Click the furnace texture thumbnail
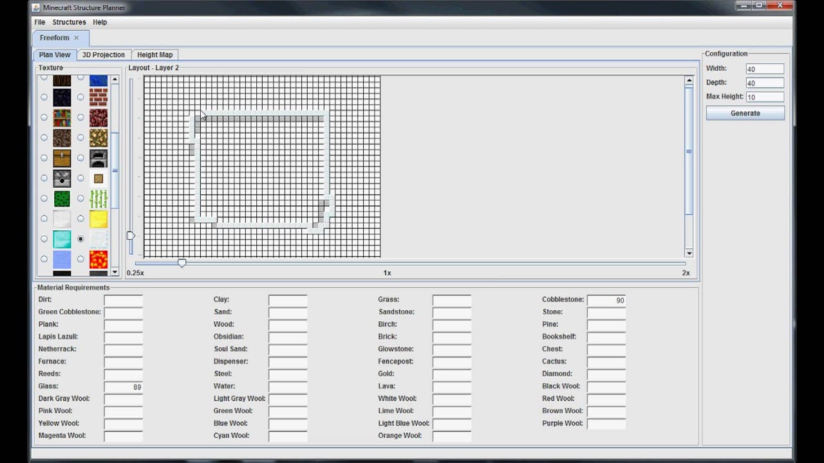 [x=98, y=158]
